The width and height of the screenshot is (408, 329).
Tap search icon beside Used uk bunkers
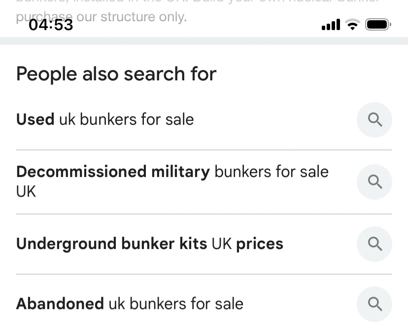click(374, 120)
